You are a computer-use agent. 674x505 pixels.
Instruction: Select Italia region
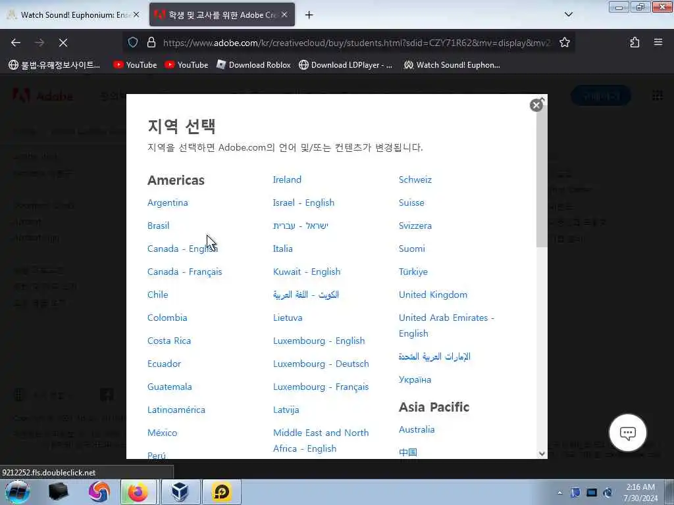[x=283, y=249]
